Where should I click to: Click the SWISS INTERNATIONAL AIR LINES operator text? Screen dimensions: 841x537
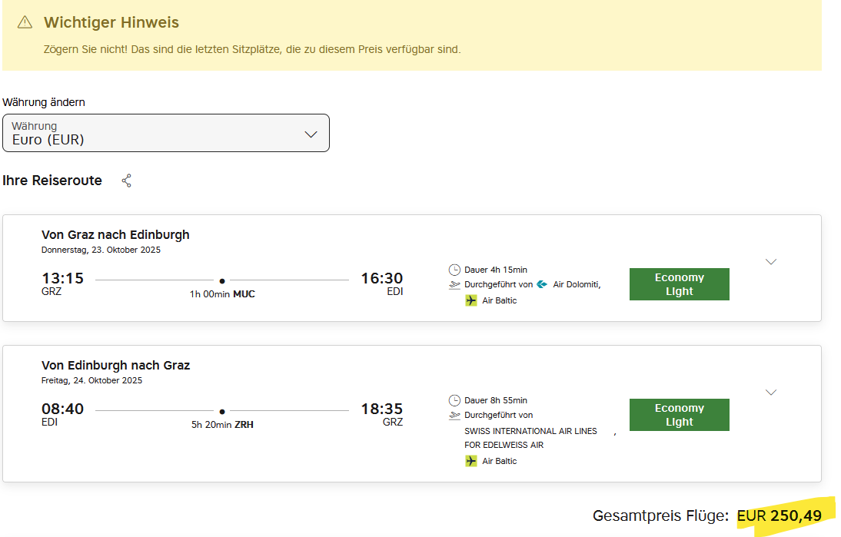pos(530,431)
